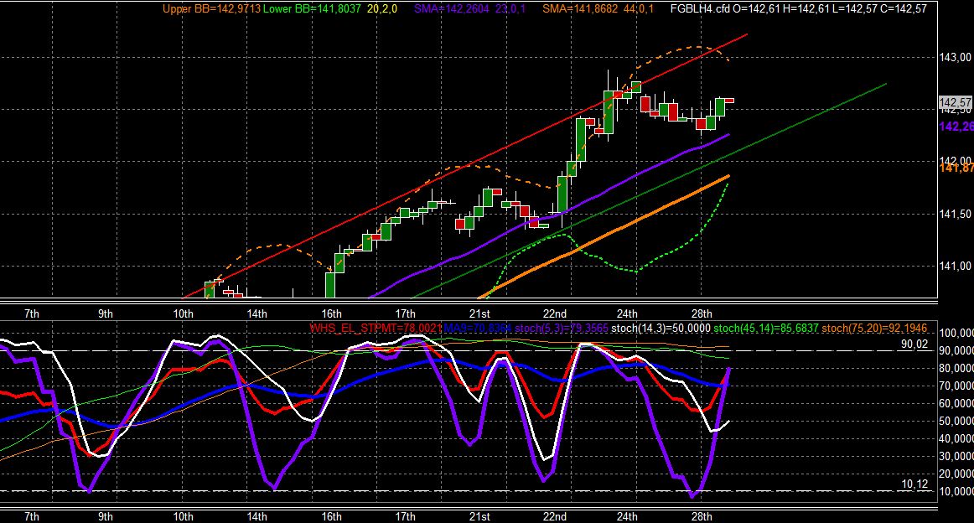Image resolution: width=974 pixels, height=523 pixels.
Task: Click 14th on stochastic panel bottom date axis
Action: click(256, 516)
